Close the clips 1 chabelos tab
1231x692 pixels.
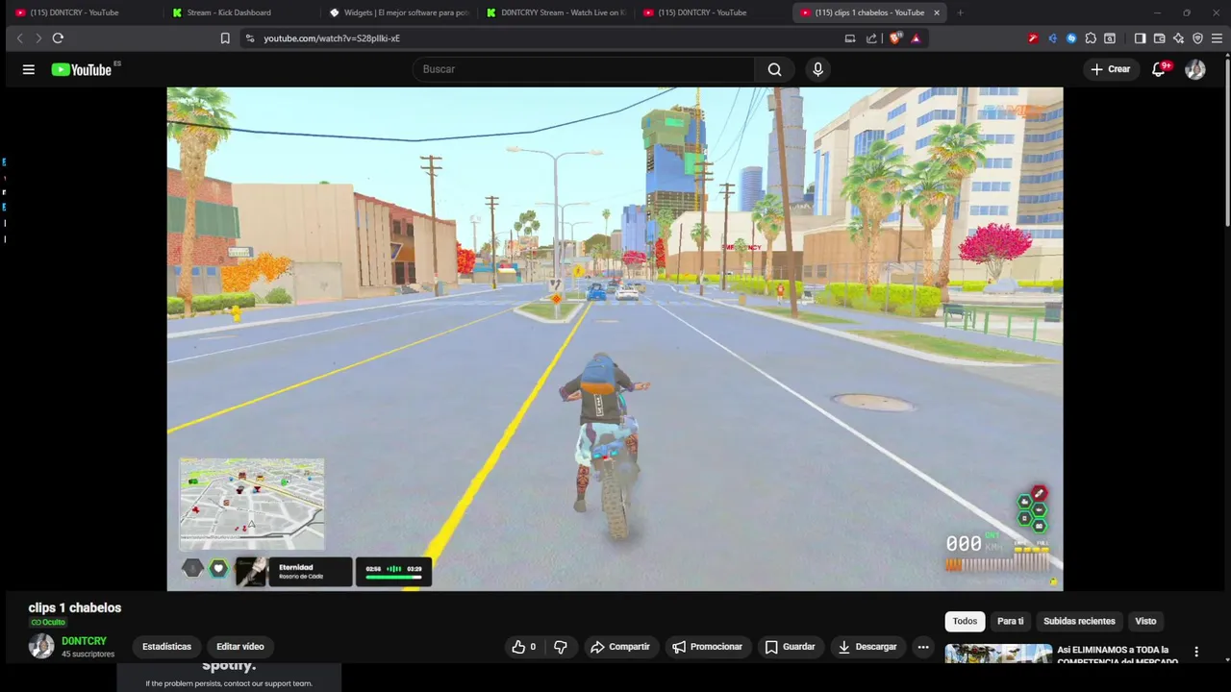click(937, 12)
